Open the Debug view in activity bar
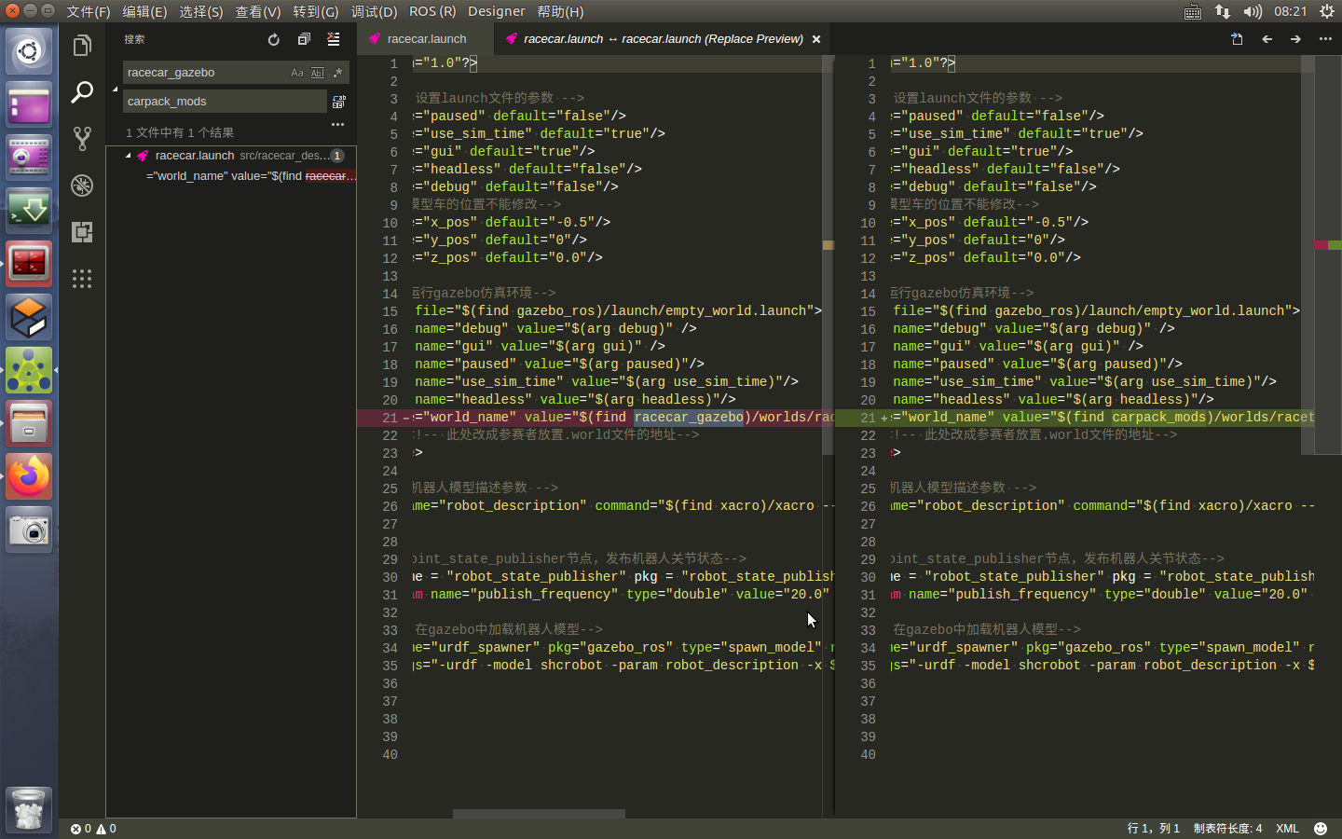 tap(82, 186)
